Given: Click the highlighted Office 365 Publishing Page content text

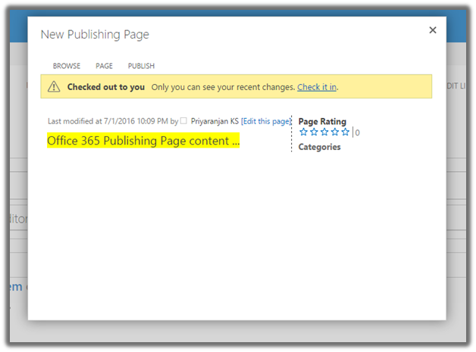Looking at the screenshot, I should point(143,140).
